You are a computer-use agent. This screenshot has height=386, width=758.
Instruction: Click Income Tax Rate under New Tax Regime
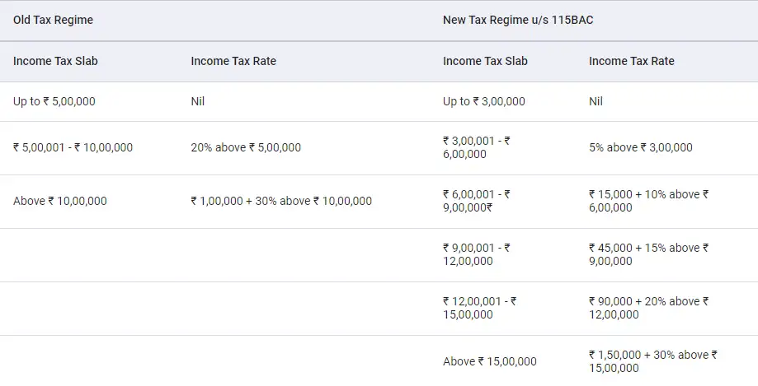(x=631, y=61)
